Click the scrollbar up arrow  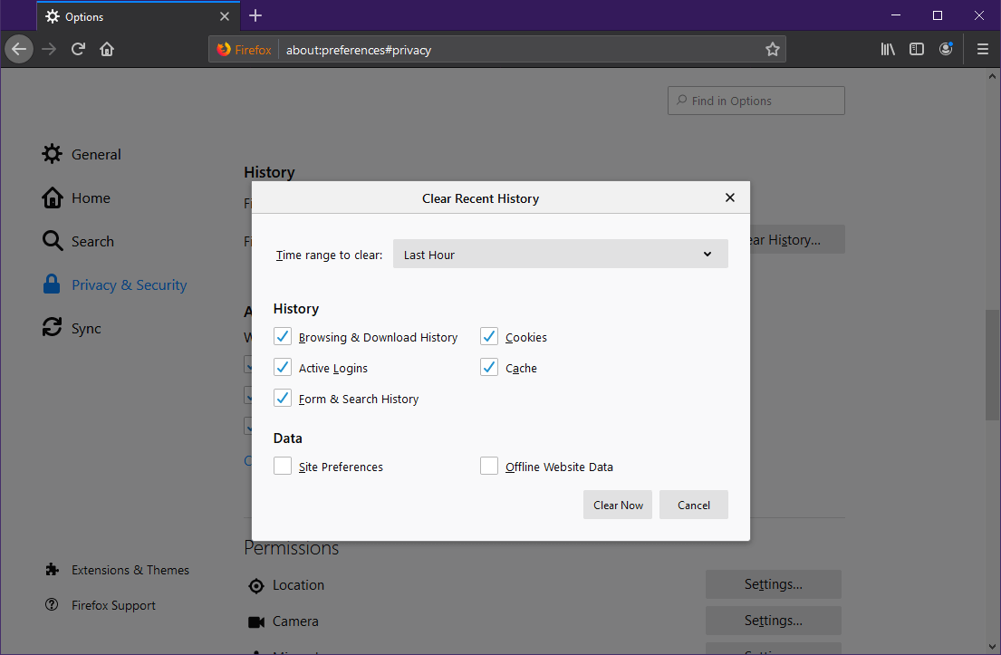tap(992, 76)
